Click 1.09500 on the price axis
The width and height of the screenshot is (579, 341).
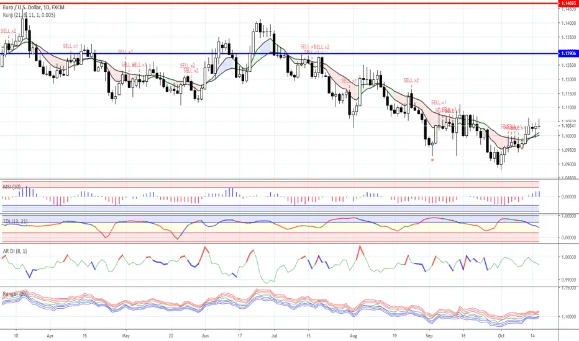pyautogui.click(x=568, y=150)
